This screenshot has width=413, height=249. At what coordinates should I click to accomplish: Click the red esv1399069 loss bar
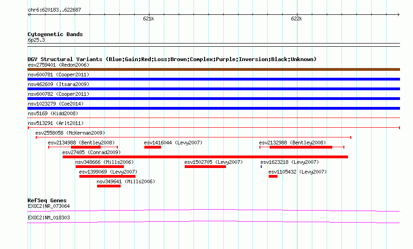tap(107, 176)
